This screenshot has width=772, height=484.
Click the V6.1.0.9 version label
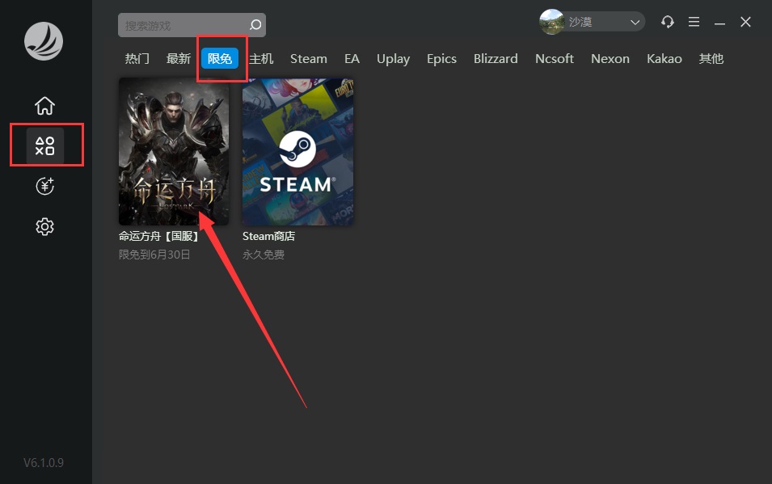(44, 463)
